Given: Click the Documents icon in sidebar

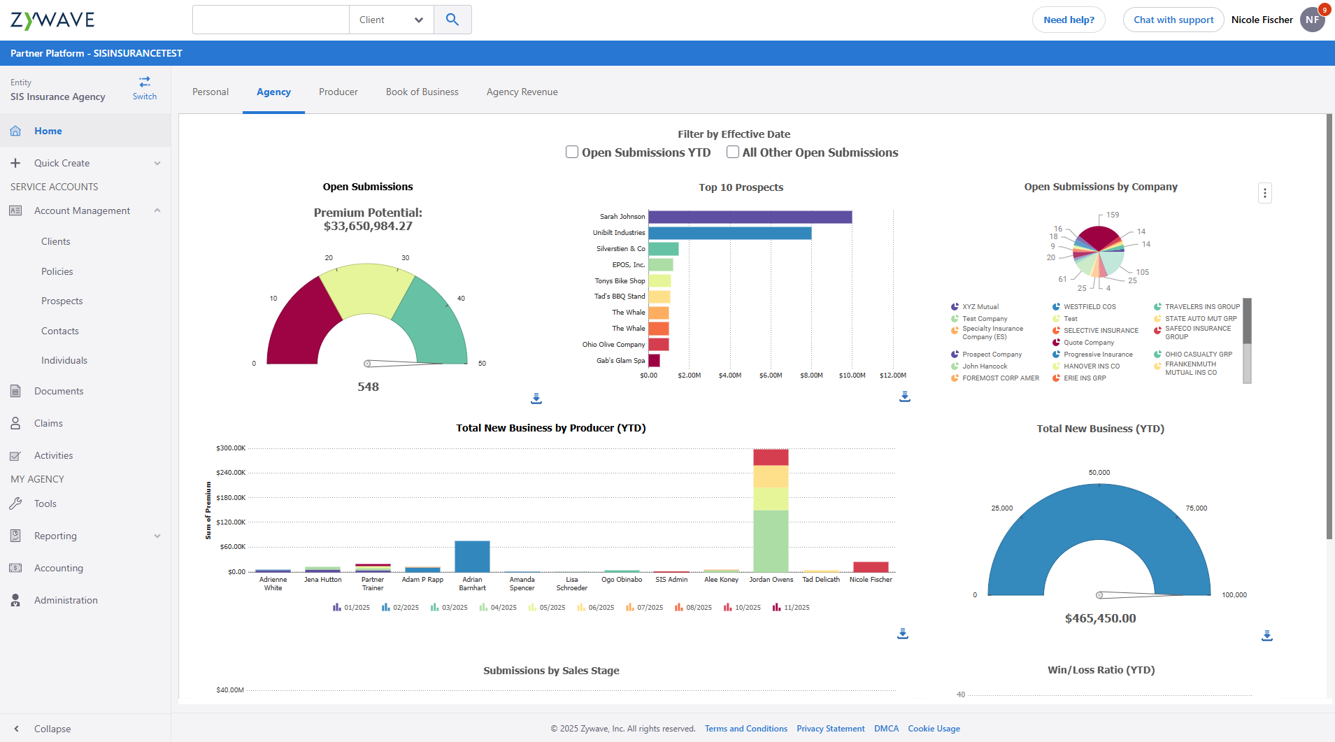Looking at the screenshot, I should [15, 391].
